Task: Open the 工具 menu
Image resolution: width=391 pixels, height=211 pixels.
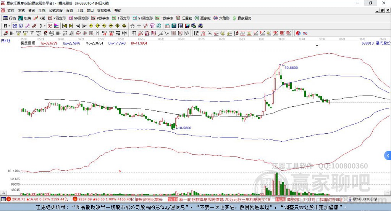Action: (80, 10)
